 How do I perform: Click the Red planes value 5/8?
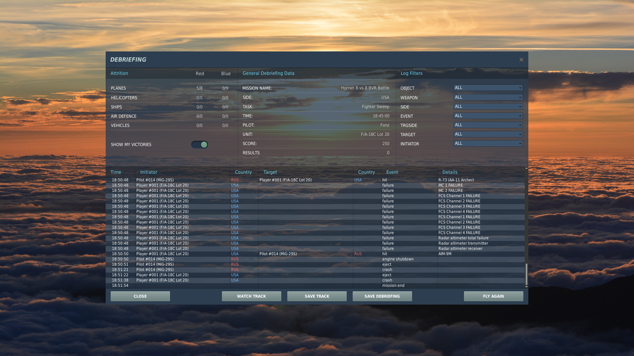[199, 88]
